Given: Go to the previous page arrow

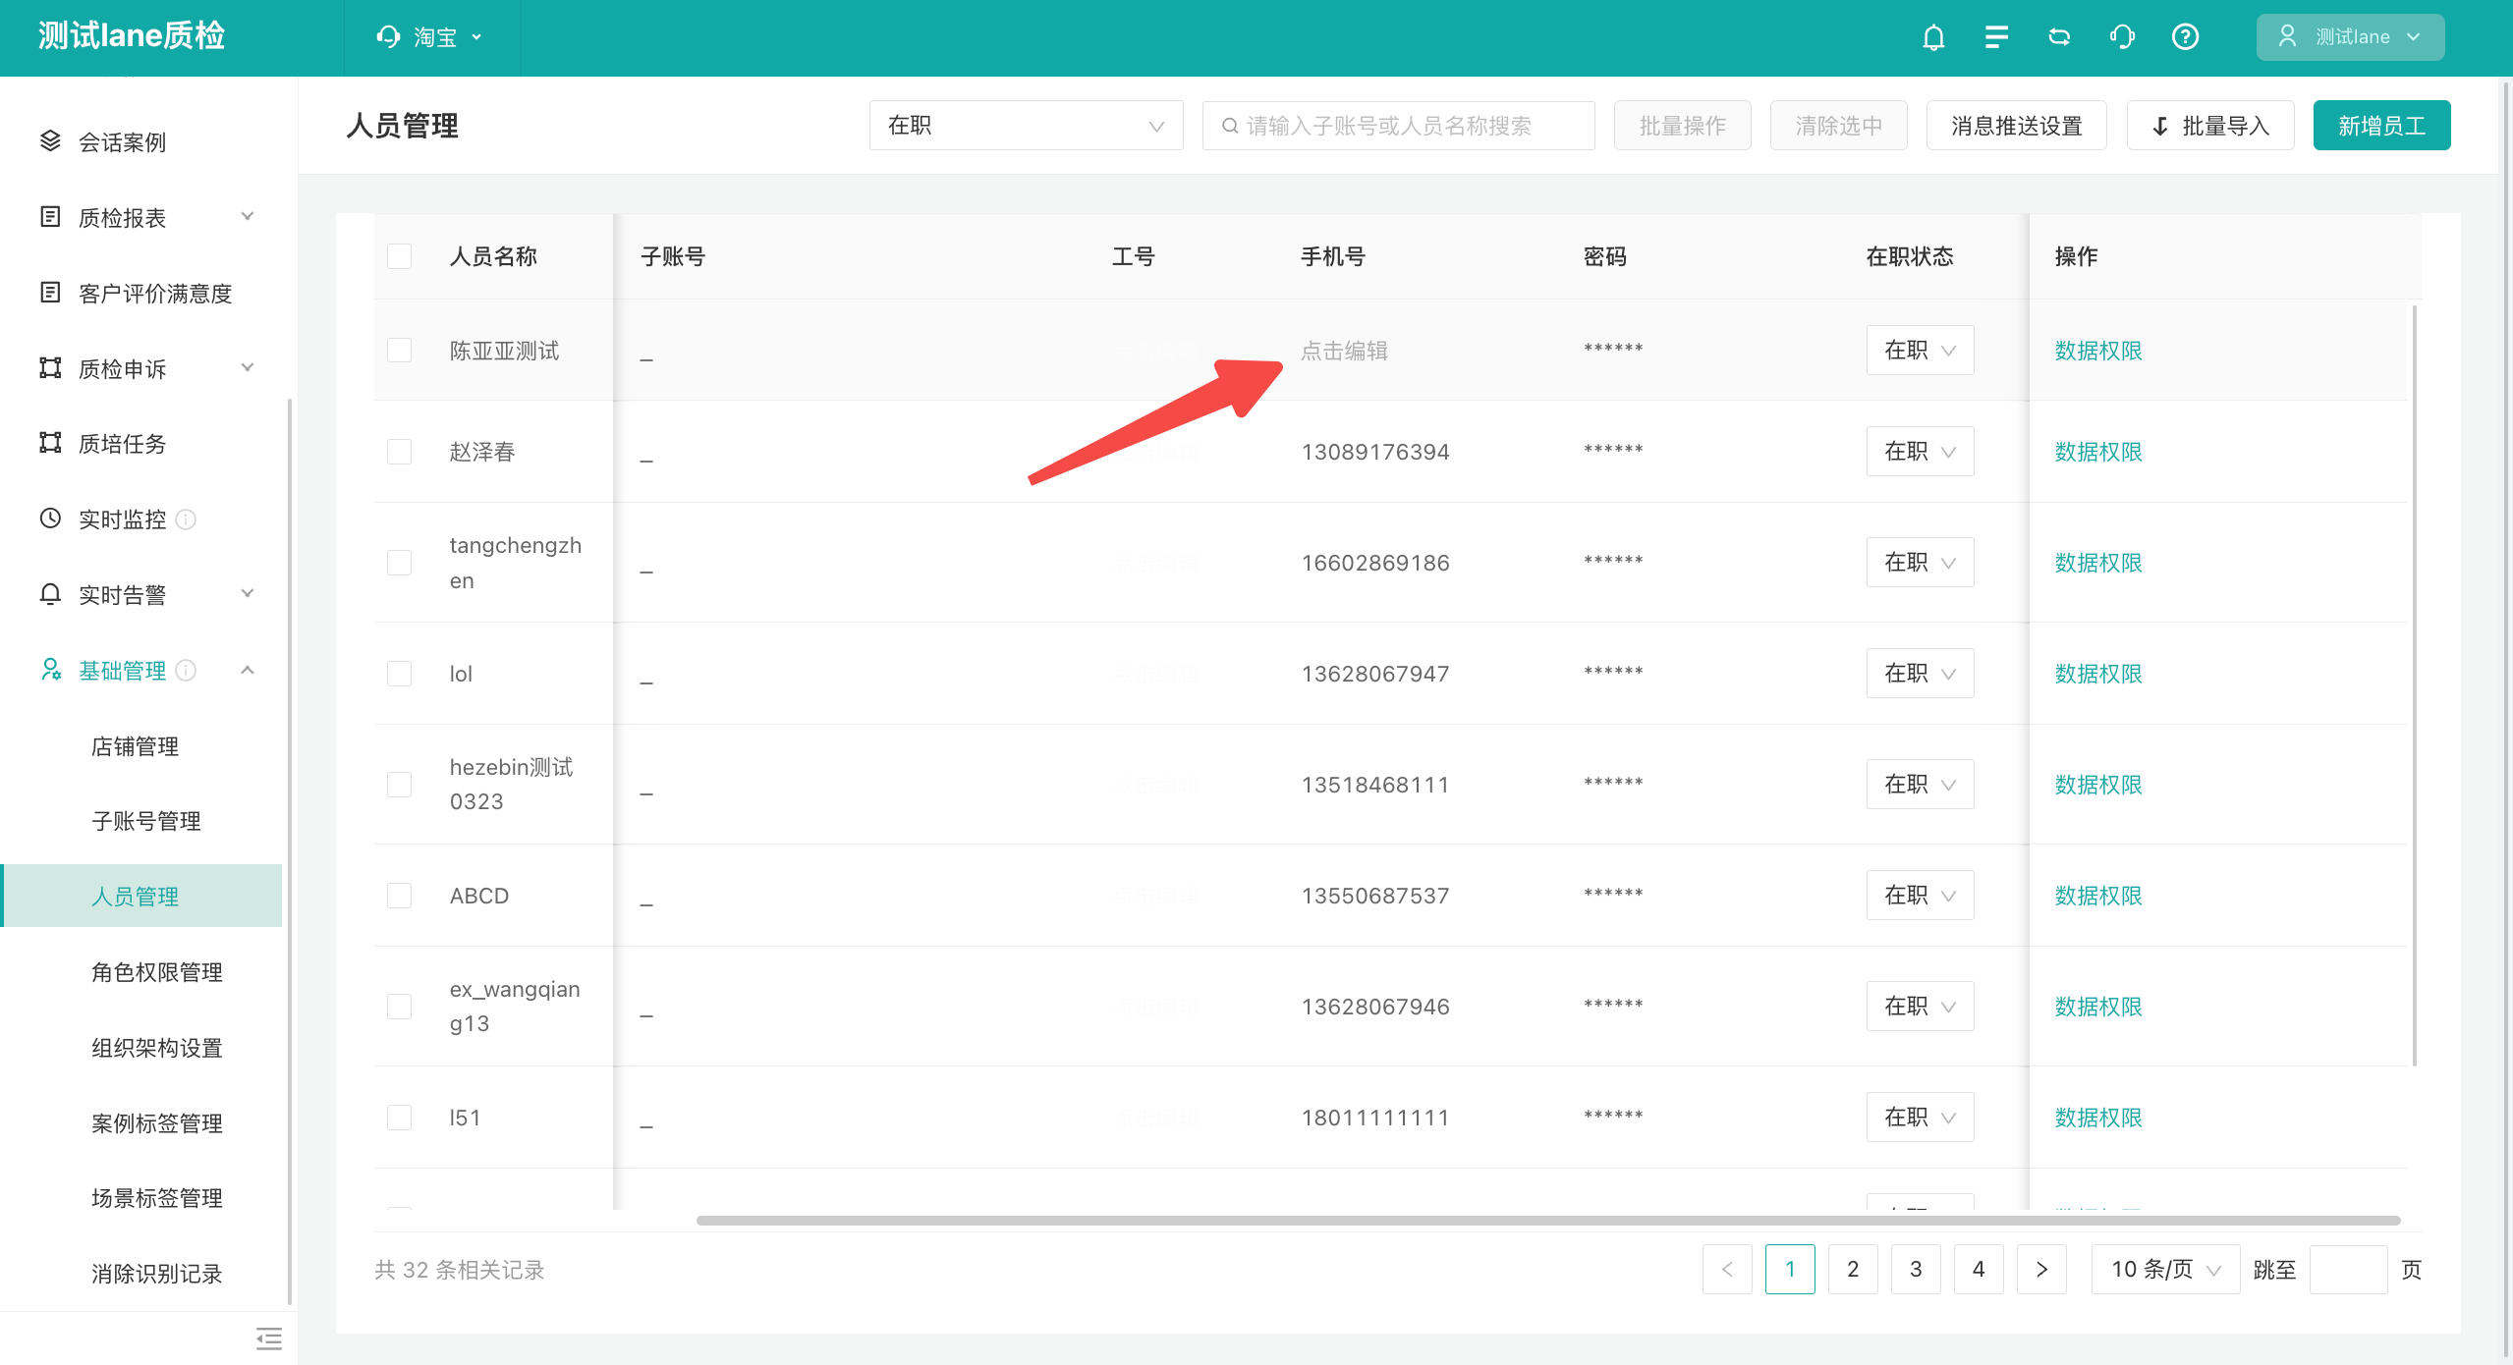Looking at the screenshot, I should pos(1727,1269).
